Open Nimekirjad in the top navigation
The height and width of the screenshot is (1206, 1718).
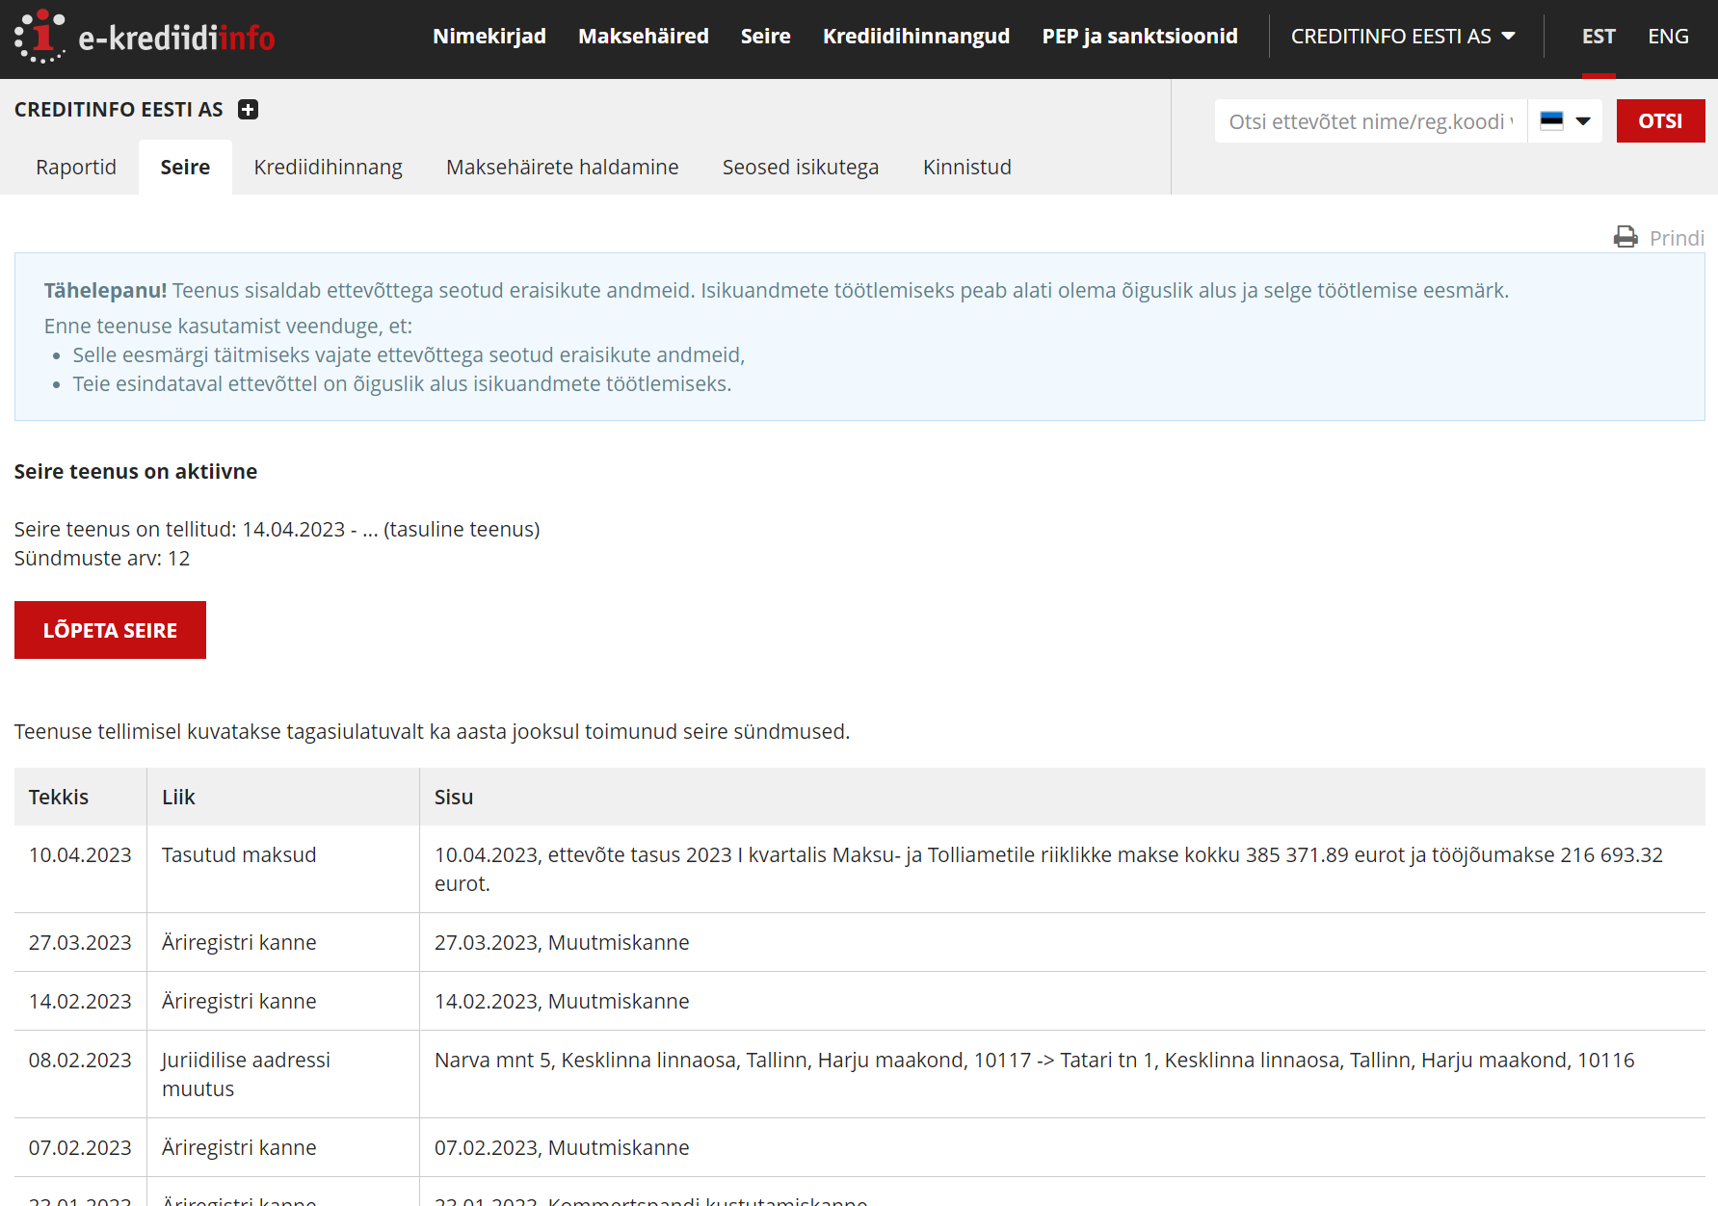(489, 37)
